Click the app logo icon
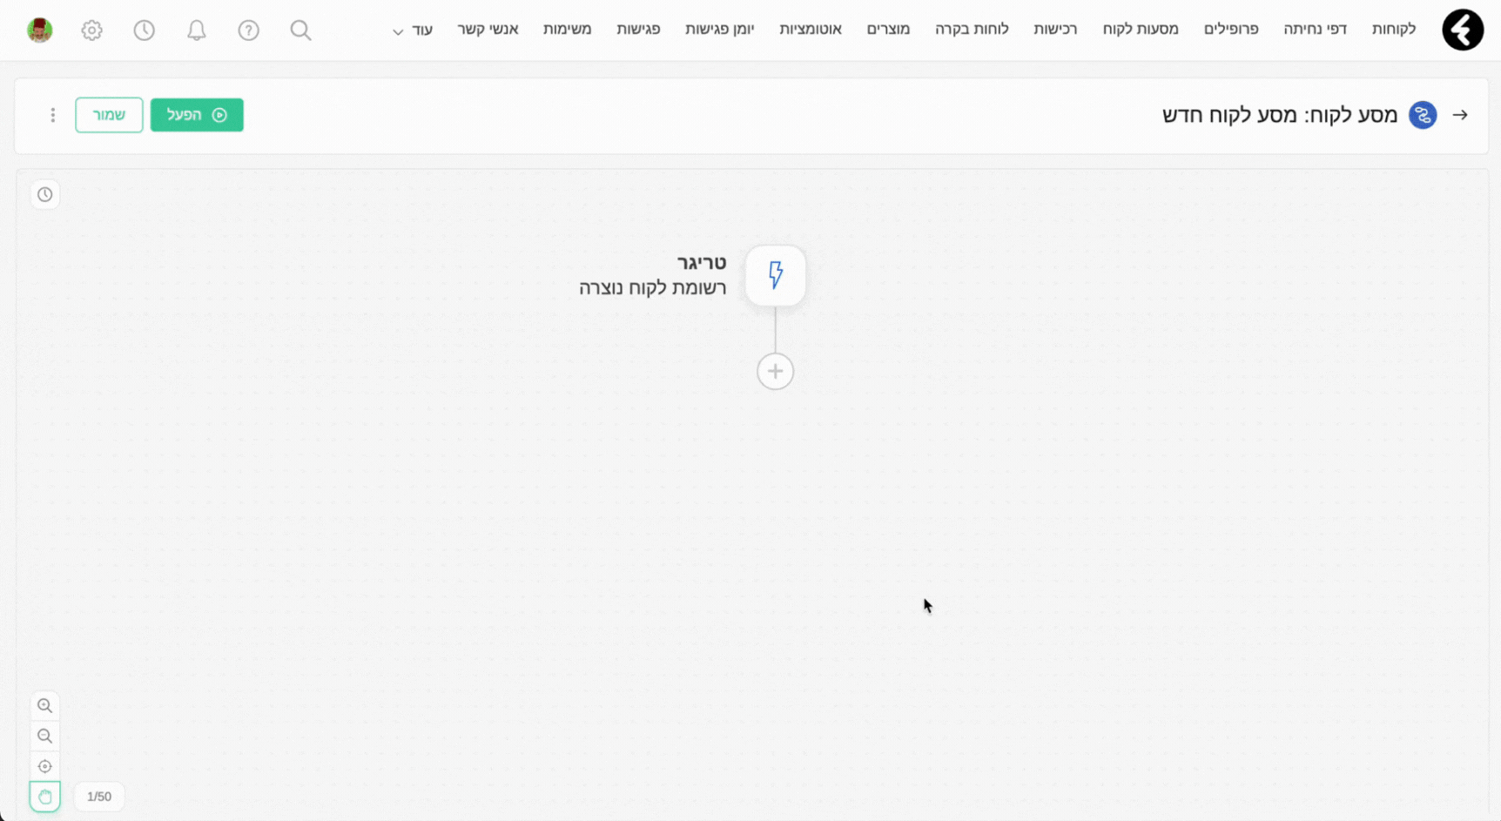This screenshot has height=821, width=1501. point(1463,30)
